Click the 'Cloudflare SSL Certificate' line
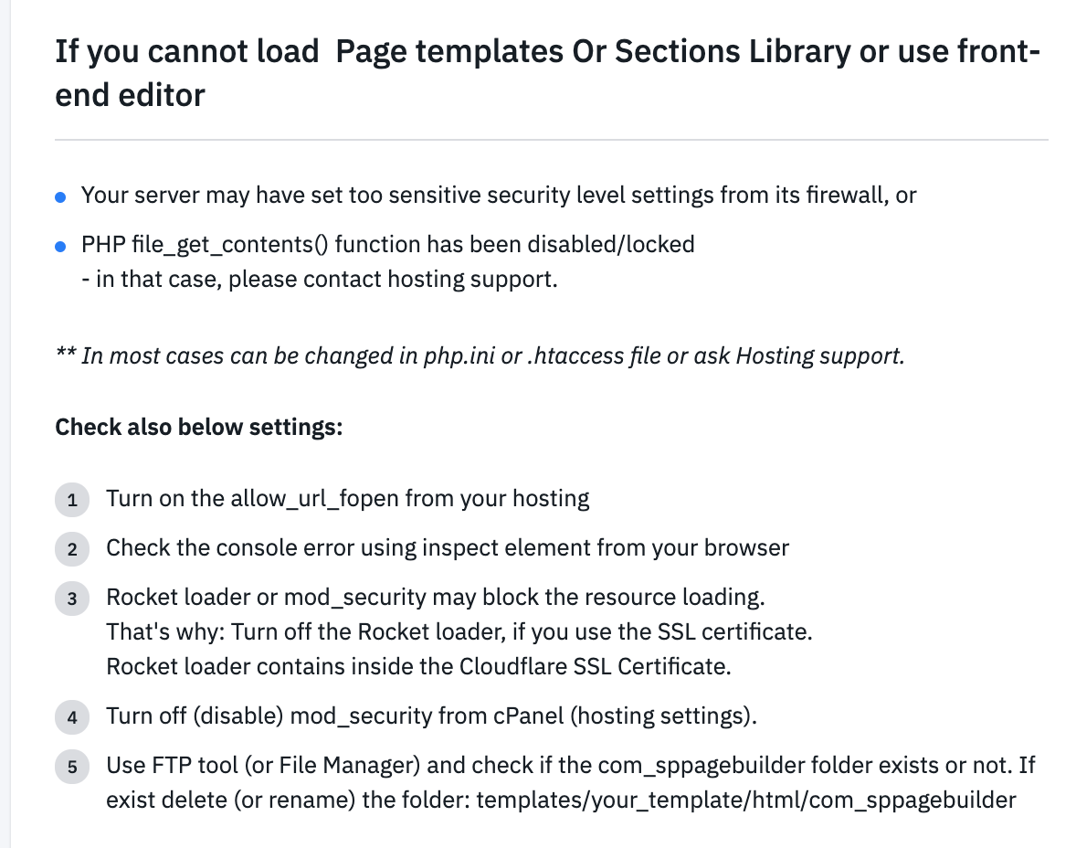1076x848 pixels. click(x=418, y=666)
